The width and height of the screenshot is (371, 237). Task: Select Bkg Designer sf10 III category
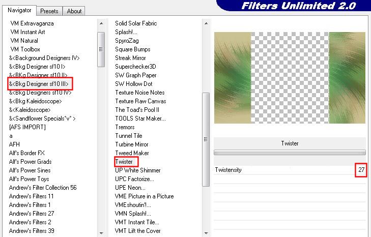(x=41, y=84)
